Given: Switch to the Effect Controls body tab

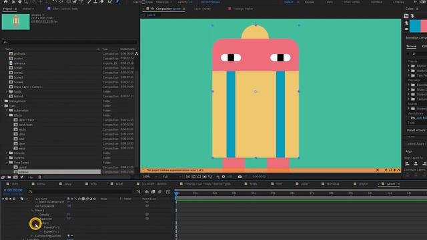Looking at the screenshot, I should (65, 9).
